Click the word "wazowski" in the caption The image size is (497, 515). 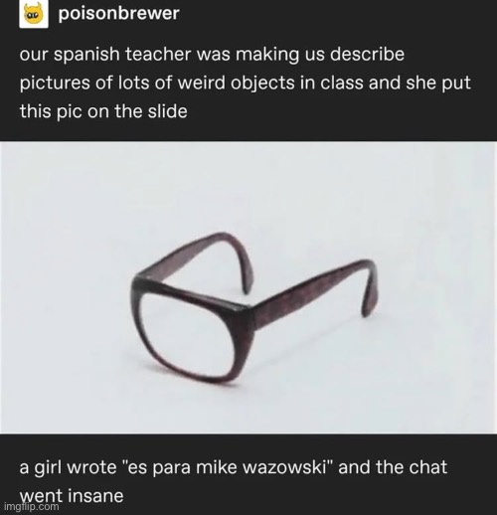pyautogui.click(x=283, y=467)
